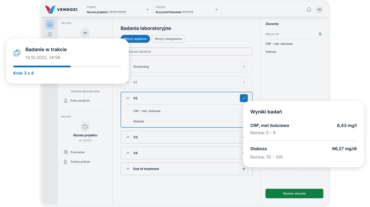Click the Punkty pobrań icon
The height and width of the screenshot is (207, 370).
66,162
